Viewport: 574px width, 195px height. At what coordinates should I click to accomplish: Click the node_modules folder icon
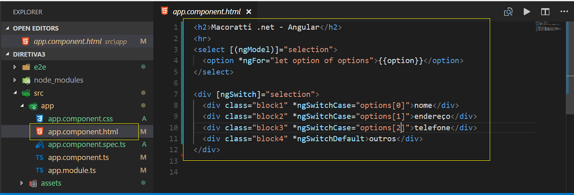(26, 80)
